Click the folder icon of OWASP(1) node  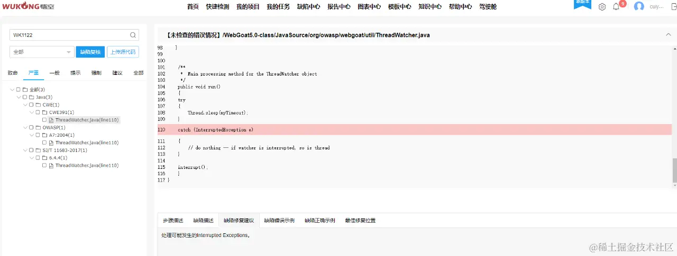[38, 127]
